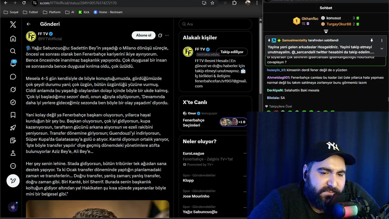Click browser back arrow
This screenshot has width=389, height=219.
(x=6, y=3)
